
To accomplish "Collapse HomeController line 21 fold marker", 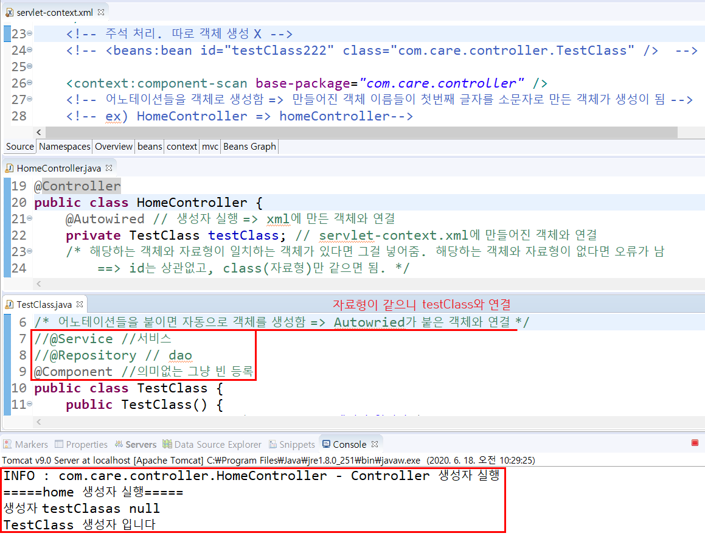I will (30, 218).
